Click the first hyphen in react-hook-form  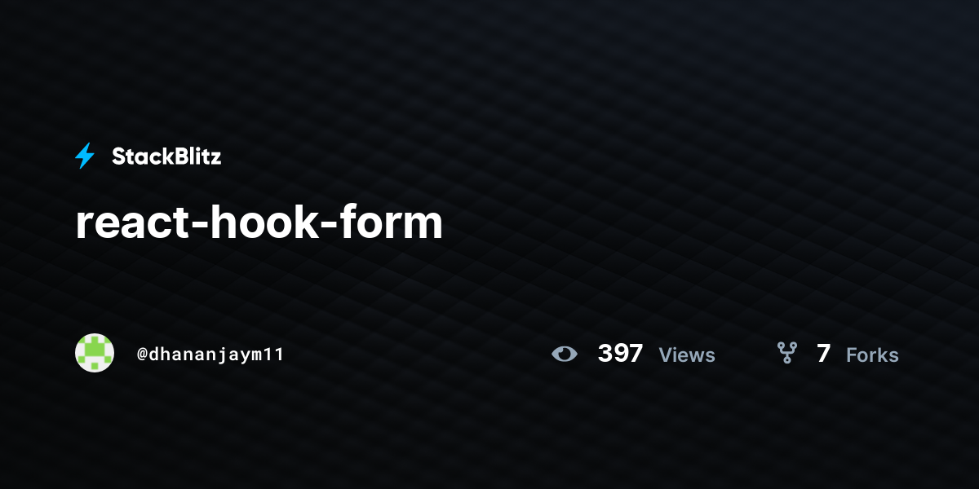tap(193, 226)
